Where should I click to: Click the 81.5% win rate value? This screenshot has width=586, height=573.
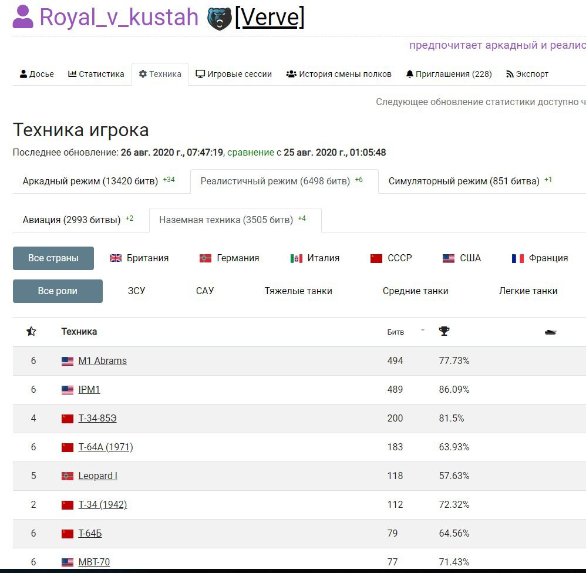click(452, 418)
